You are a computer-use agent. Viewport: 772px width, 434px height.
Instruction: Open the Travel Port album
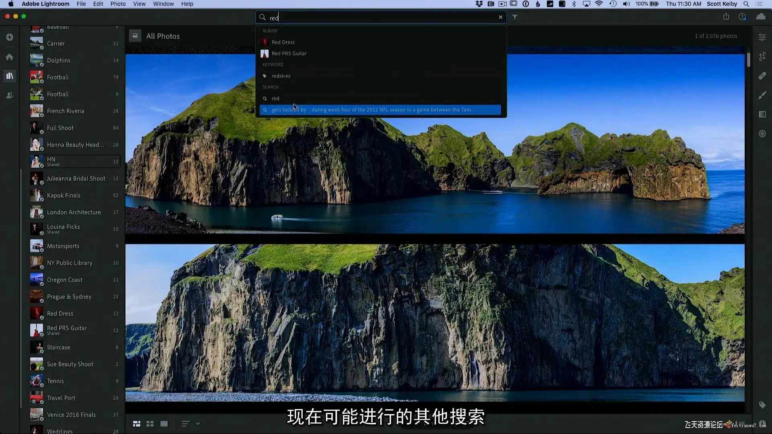point(75,398)
